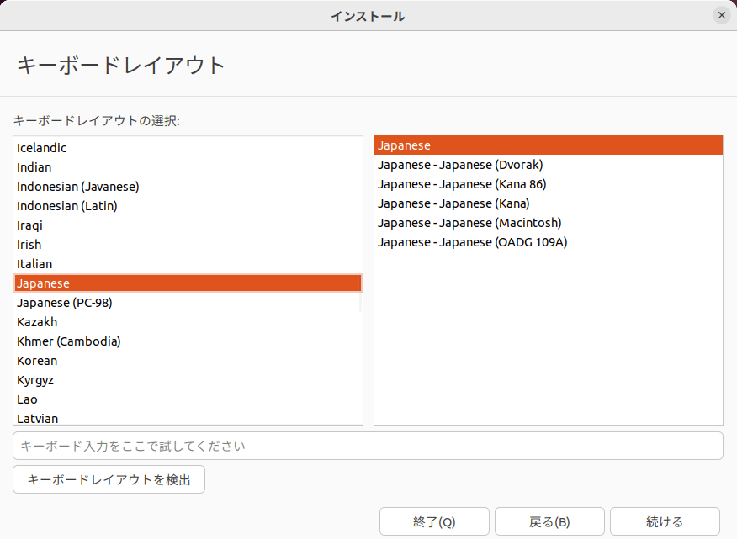Select Kyrgyz keyboard layout
737x539 pixels.
click(188, 380)
